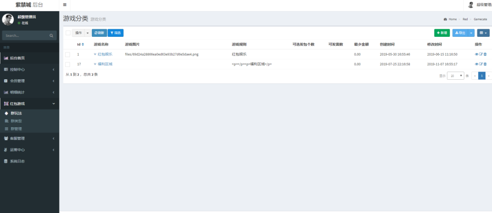The height and width of the screenshot is (213, 492).
Task: Edit row 1 红包娱乐 with the pencil icon
Action: (x=481, y=54)
